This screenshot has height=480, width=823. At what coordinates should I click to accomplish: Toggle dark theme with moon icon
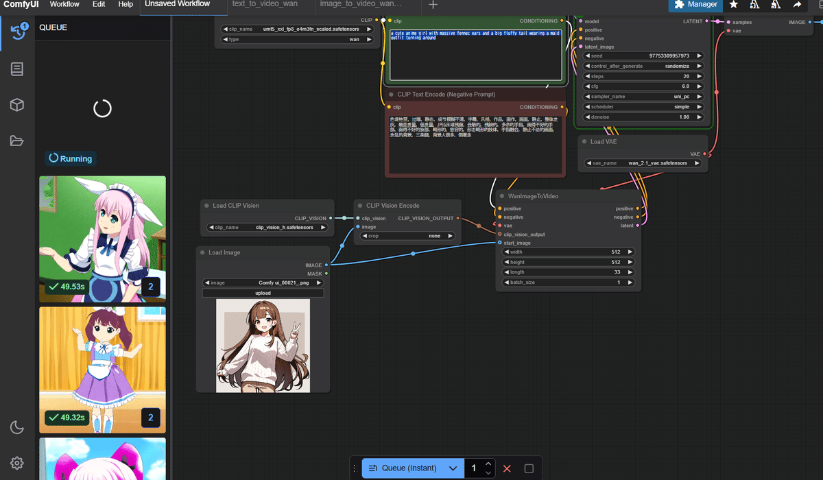tap(17, 428)
